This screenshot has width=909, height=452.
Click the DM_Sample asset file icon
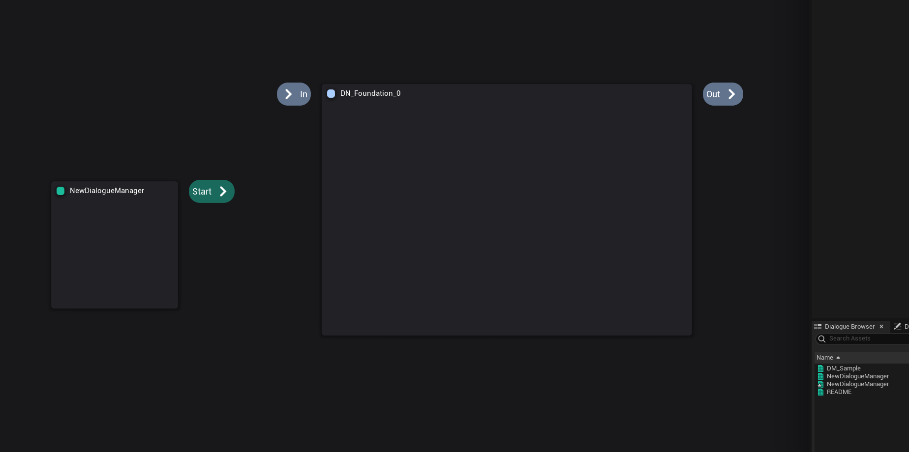tap(820, 368)
